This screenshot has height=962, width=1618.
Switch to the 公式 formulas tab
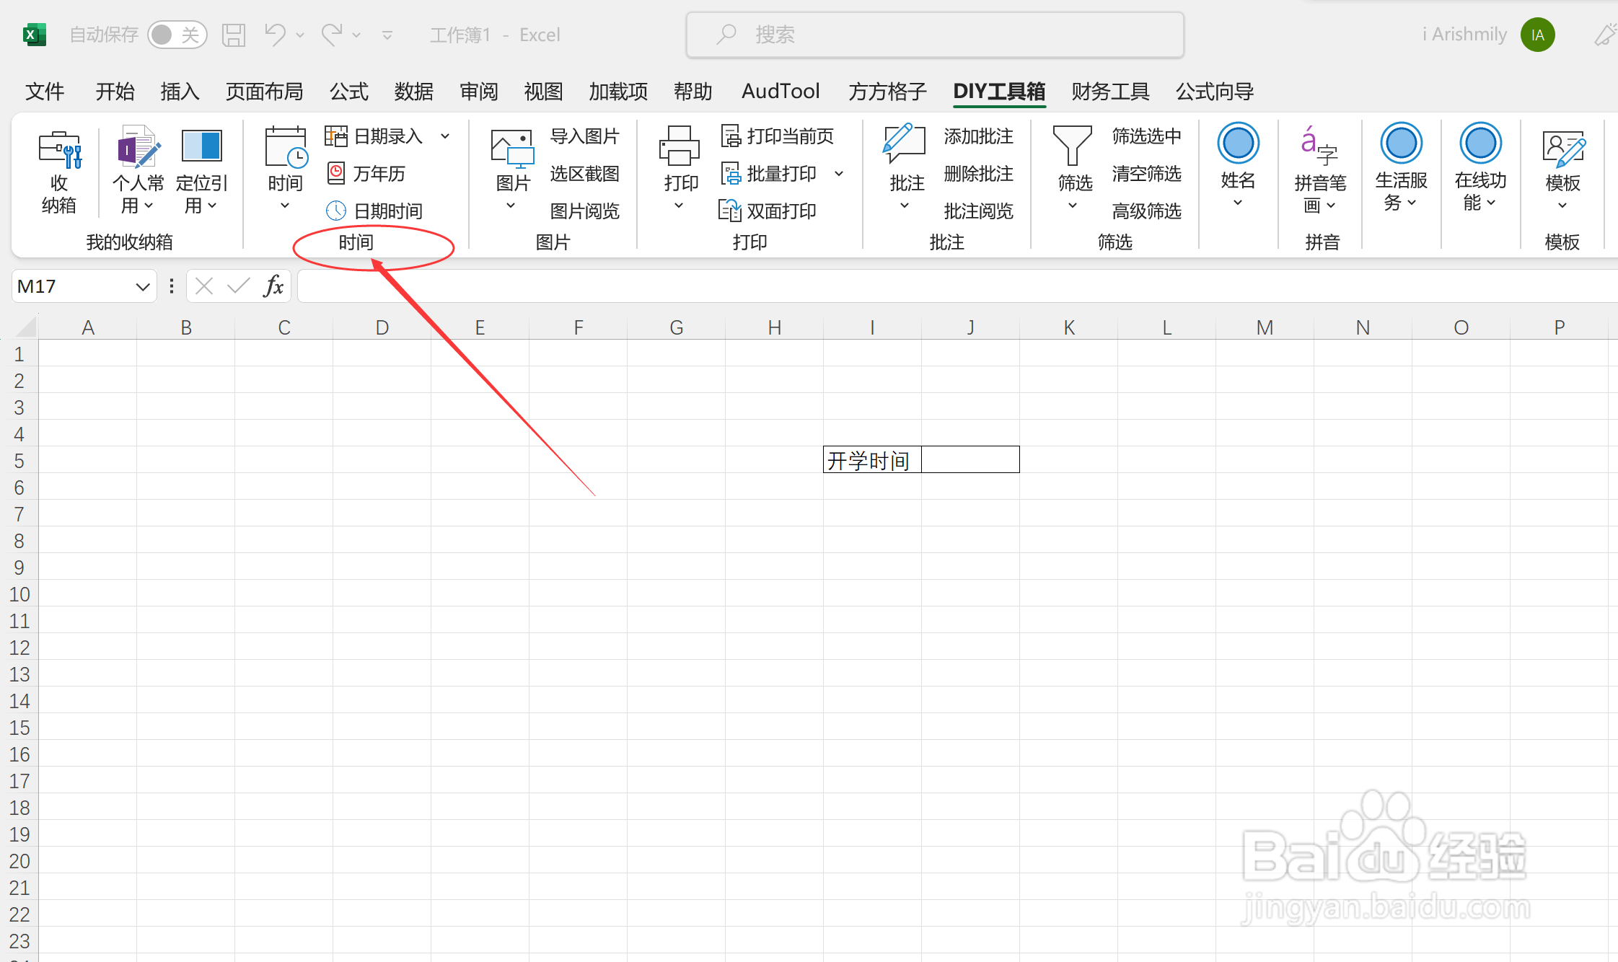coord(349,92)
